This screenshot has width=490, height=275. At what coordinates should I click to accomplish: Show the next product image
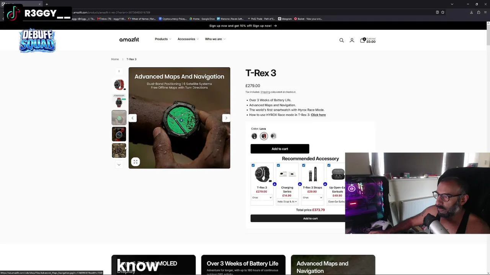coord(226,118)
